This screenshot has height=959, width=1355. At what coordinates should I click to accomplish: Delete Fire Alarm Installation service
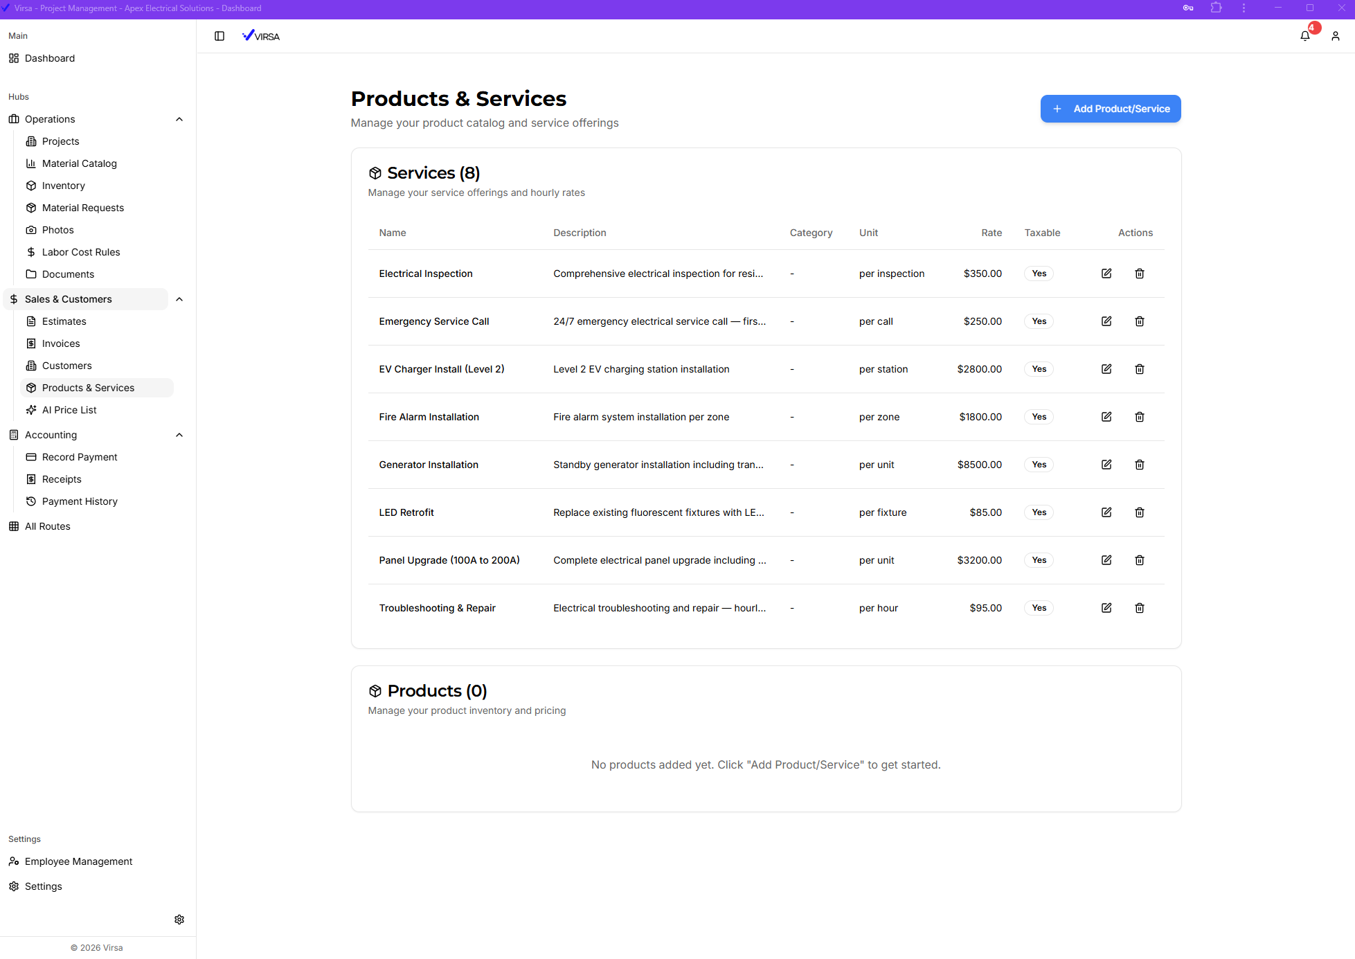coord(1140,417)
